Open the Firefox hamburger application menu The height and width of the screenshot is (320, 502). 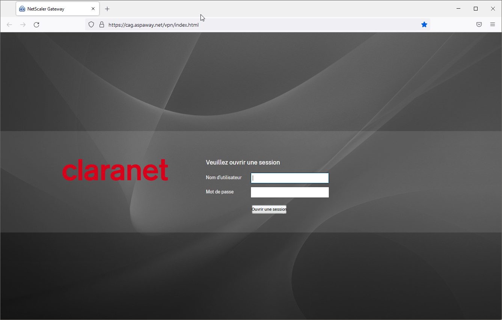[493, 25]
